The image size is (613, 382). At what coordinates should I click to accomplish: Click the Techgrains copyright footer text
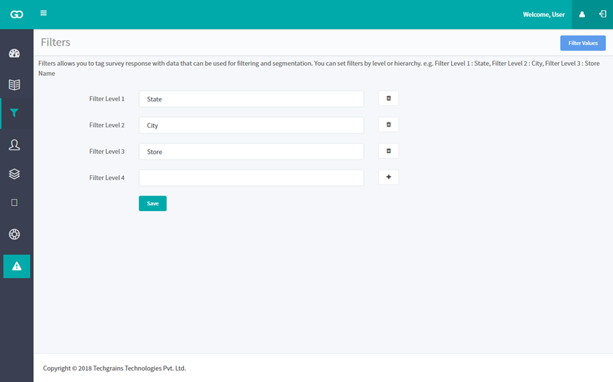pos(114,368)
